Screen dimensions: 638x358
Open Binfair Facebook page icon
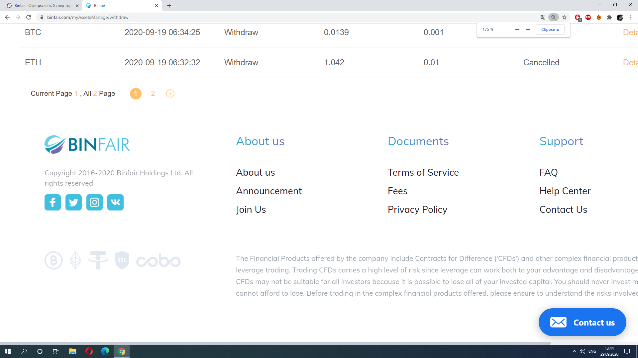[x=53, y=202]
